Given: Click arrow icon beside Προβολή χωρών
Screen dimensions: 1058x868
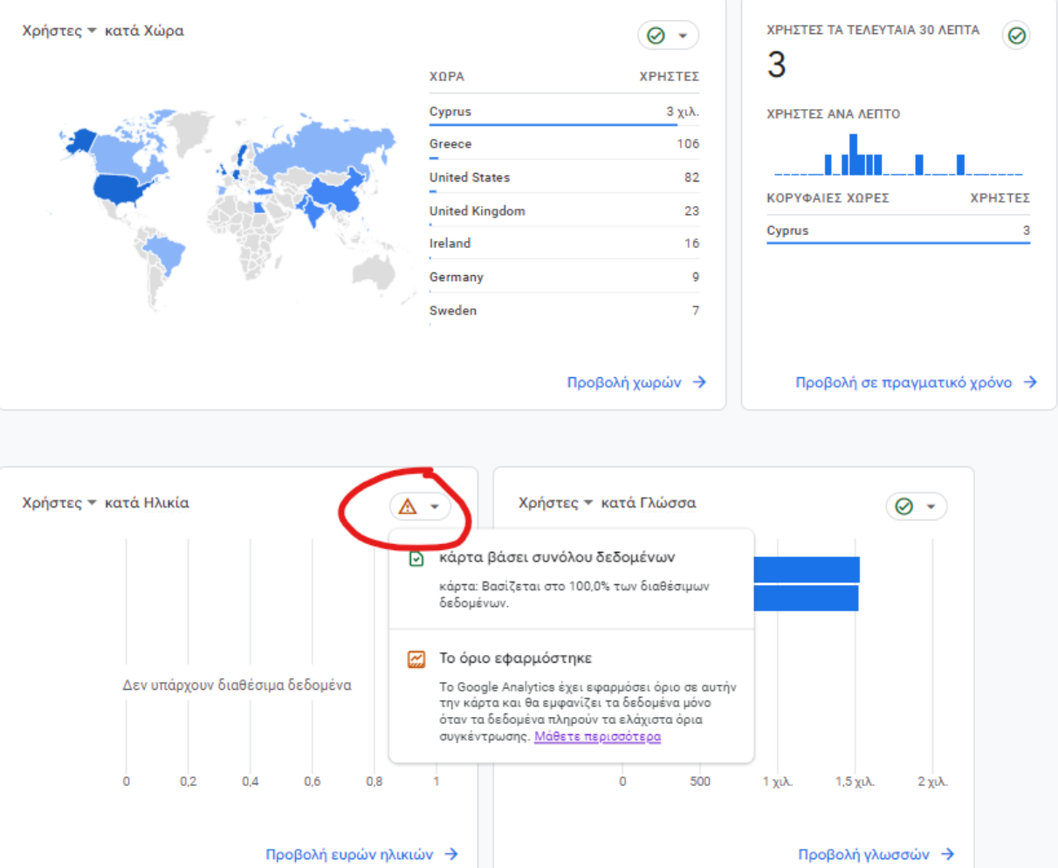Looking at the screenshot, I should 699,382.
